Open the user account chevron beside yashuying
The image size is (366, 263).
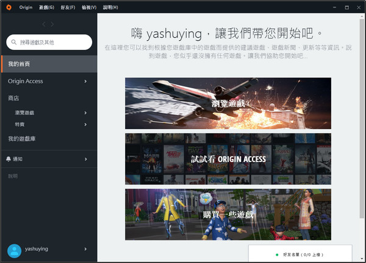click(x=85, y=249)
